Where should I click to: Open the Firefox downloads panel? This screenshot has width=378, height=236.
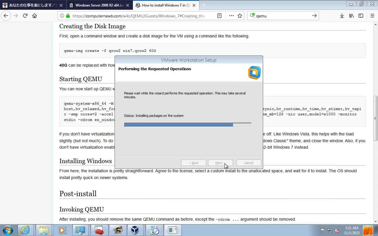342,16
